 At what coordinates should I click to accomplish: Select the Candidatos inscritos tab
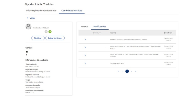click(72, 11)
